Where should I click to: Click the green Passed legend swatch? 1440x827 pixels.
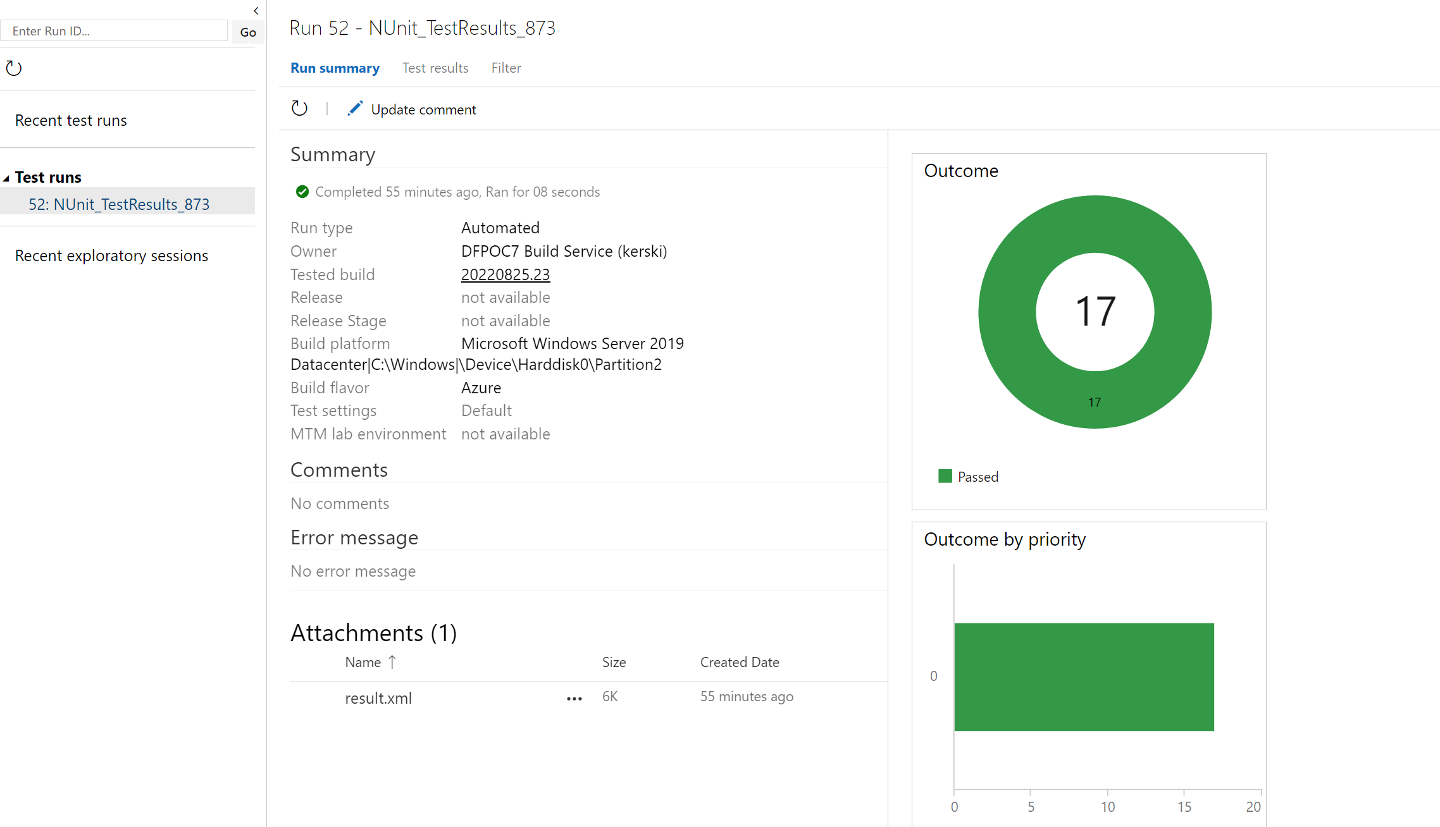tap(945, 477)
